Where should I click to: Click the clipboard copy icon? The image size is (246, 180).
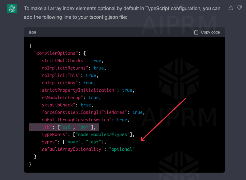pos(196,32)
